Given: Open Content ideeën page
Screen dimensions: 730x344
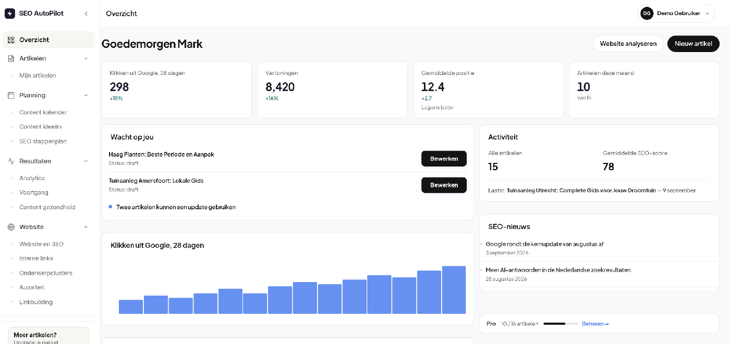Looking at the screenshot, I should tap(40, 126).
